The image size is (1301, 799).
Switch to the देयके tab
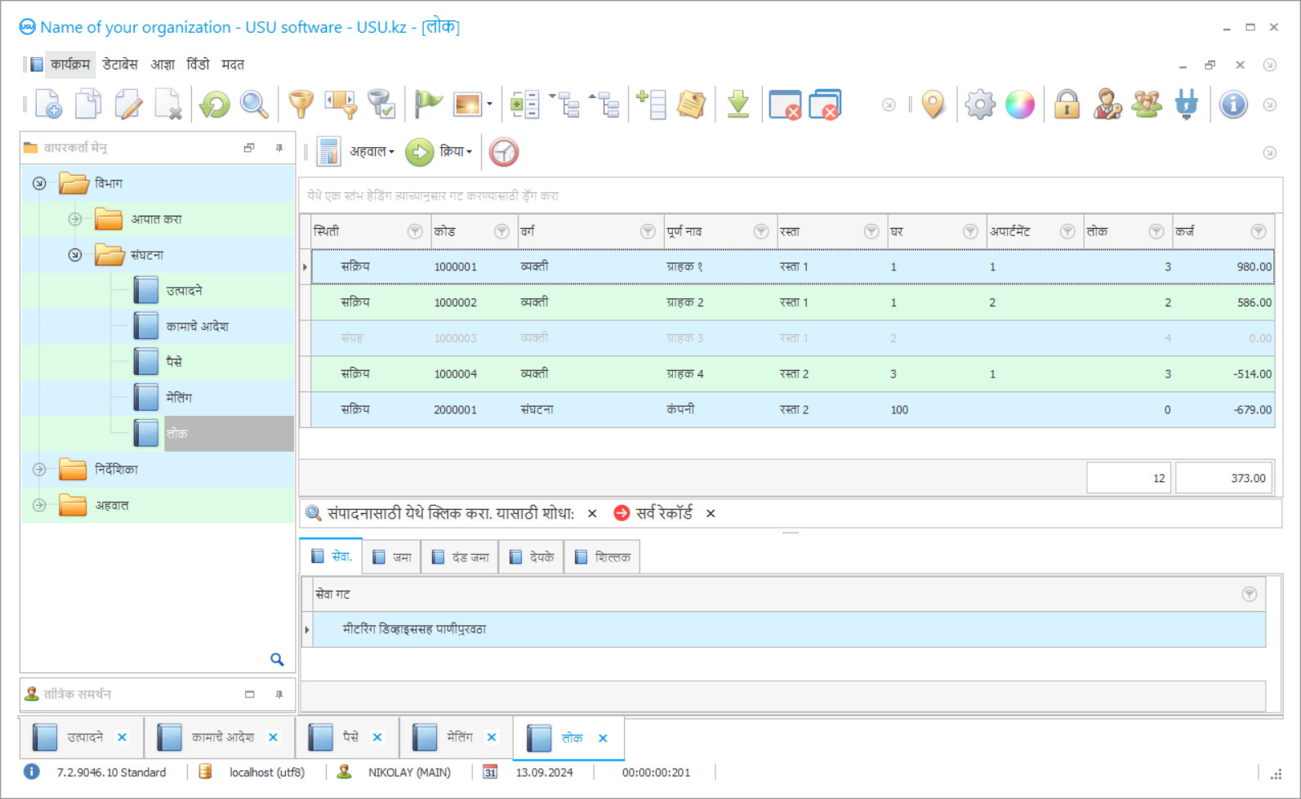(531, 557)
